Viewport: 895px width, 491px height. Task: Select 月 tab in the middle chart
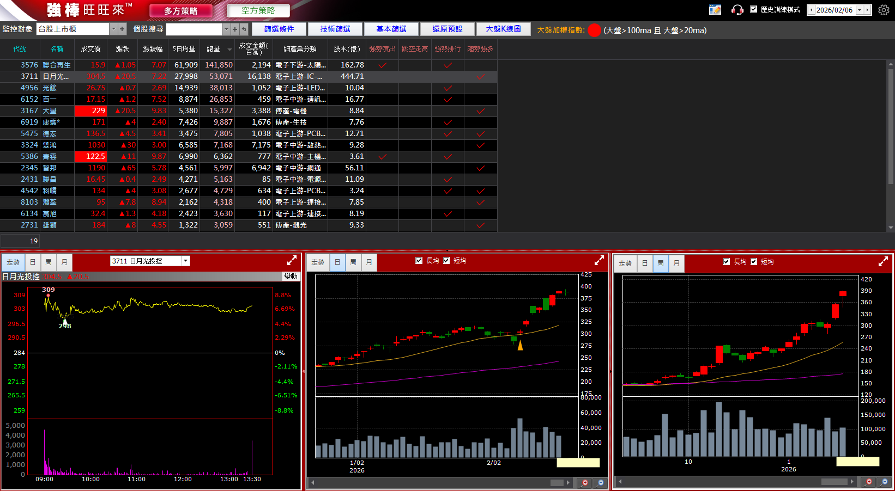click(x=369, y=262)
